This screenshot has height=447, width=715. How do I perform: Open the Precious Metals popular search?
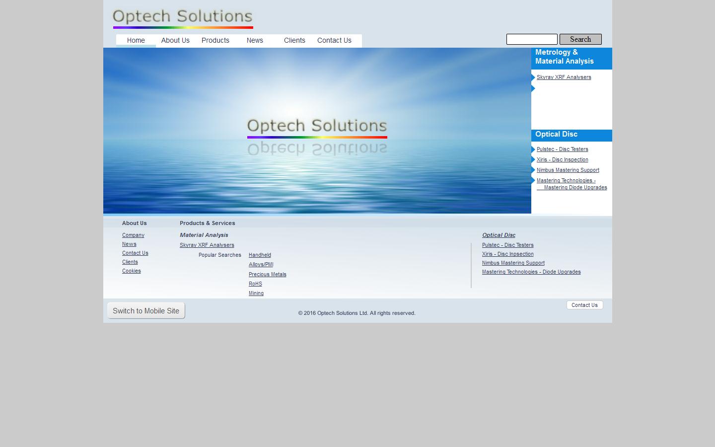tap(267, 275)
